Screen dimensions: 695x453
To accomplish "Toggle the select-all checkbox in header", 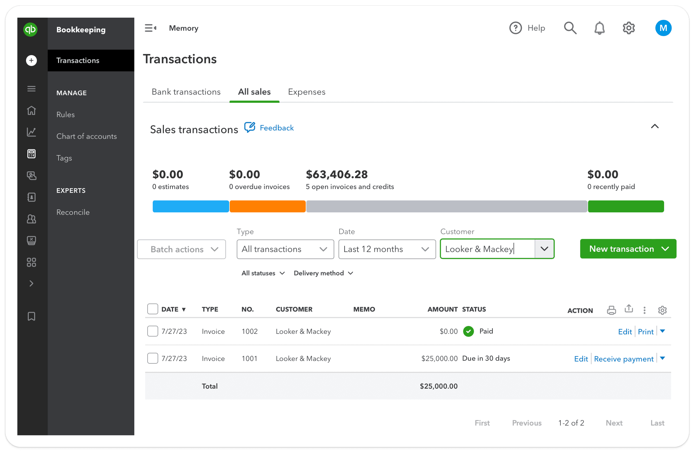I will (153, 309).
